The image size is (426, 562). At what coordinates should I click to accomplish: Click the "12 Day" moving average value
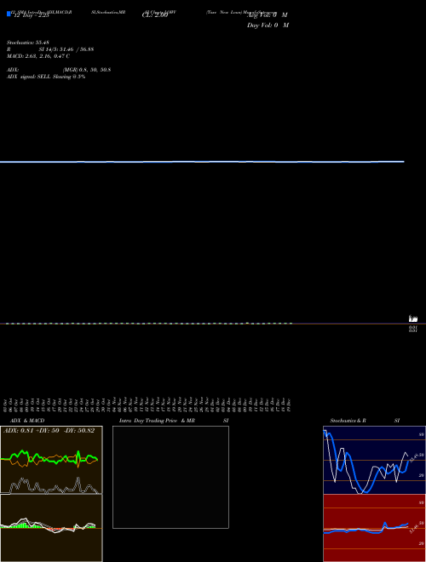[31, 15]
